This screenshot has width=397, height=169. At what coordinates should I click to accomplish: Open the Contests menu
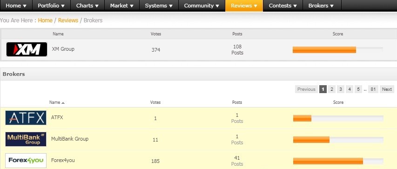click(283, 6)
